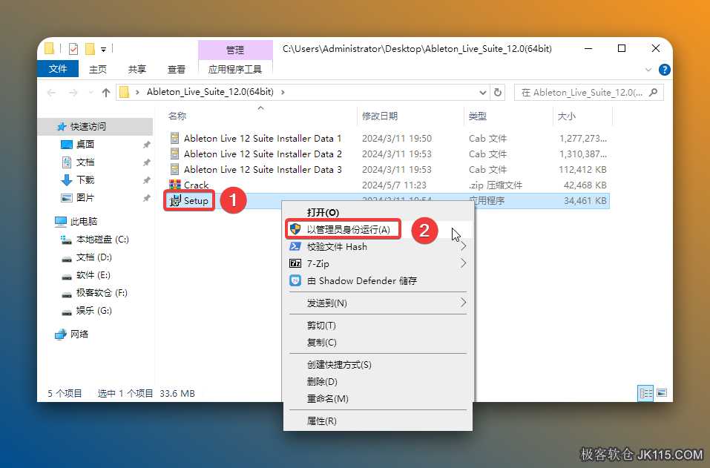Select 网络 in the navigation pane
The width and height of the screenshot is (710, 468).
(x=79, y=334)
